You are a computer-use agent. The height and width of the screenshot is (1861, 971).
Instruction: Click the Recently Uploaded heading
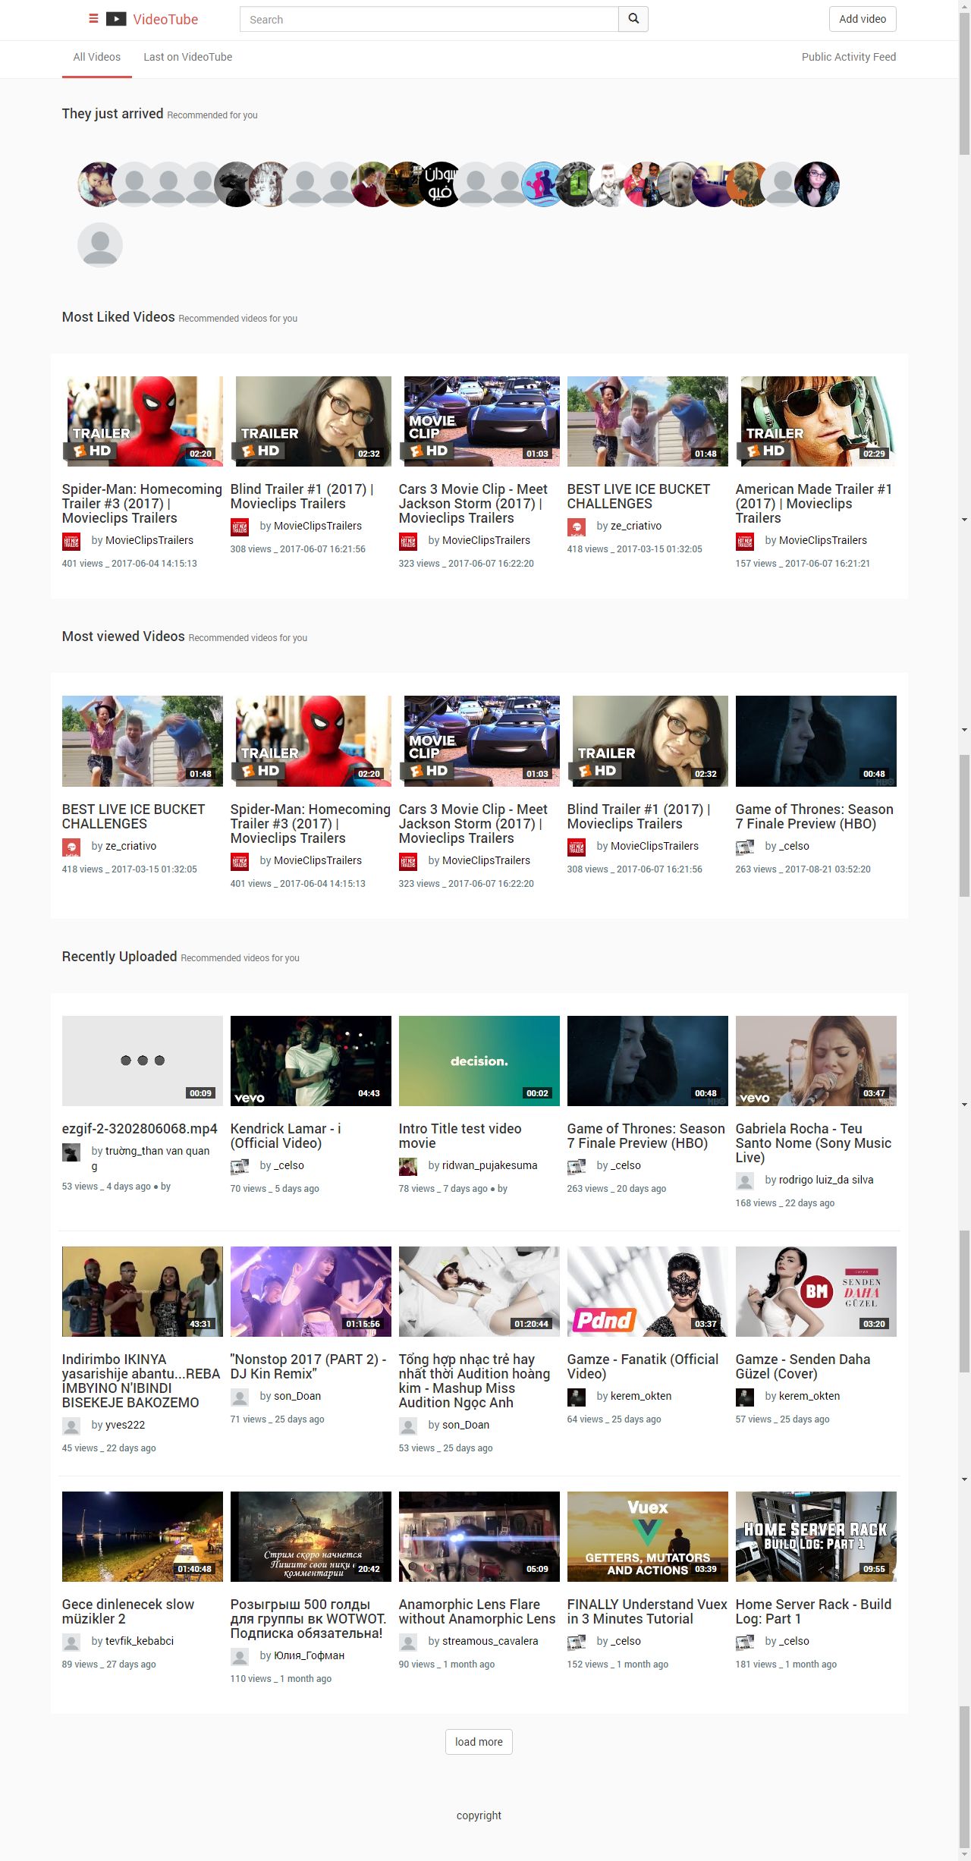tap(119, 957)
